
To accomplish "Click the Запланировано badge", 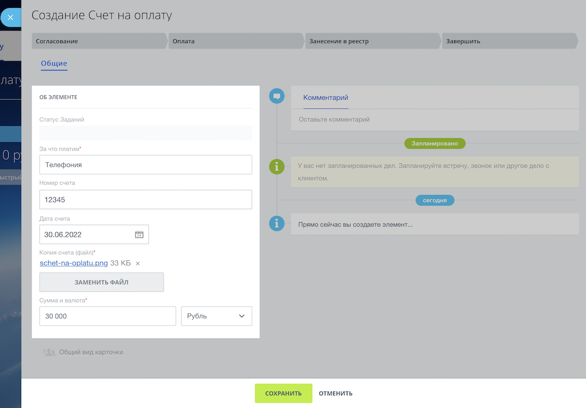I will pos(435,143).
